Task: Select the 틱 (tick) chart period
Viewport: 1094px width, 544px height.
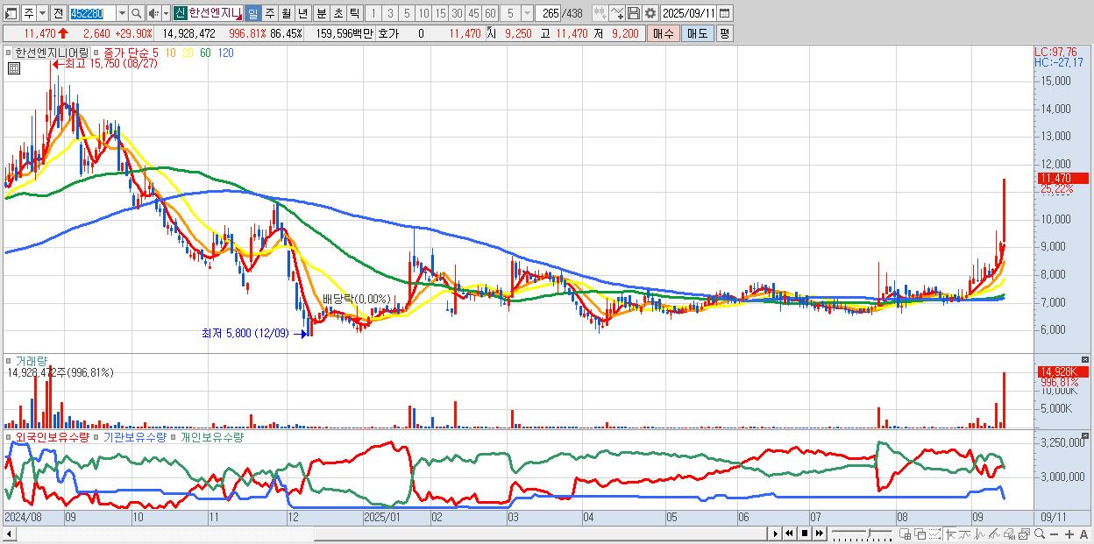Action: pos(354,13)
